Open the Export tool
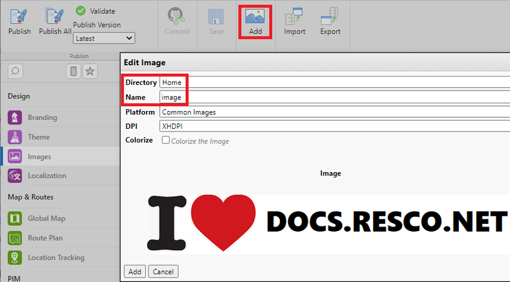The height and width of the screenshot is (282, 510). 330,21
